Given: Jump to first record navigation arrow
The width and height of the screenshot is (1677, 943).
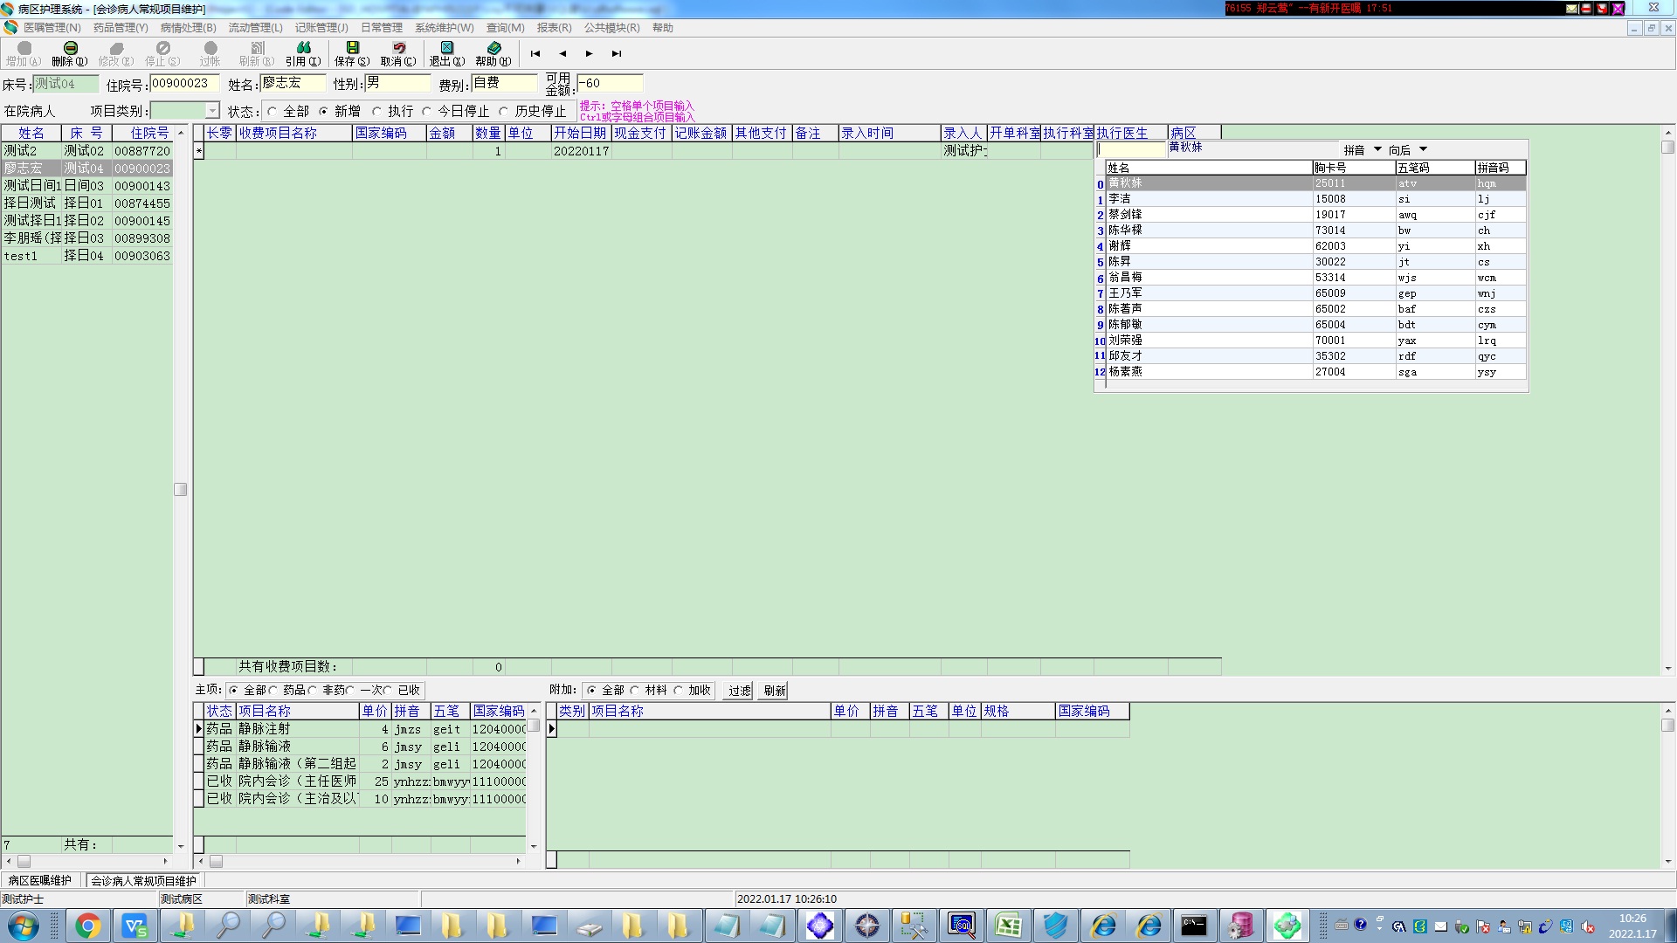Looking at the screenshot, I should (535, 54).
